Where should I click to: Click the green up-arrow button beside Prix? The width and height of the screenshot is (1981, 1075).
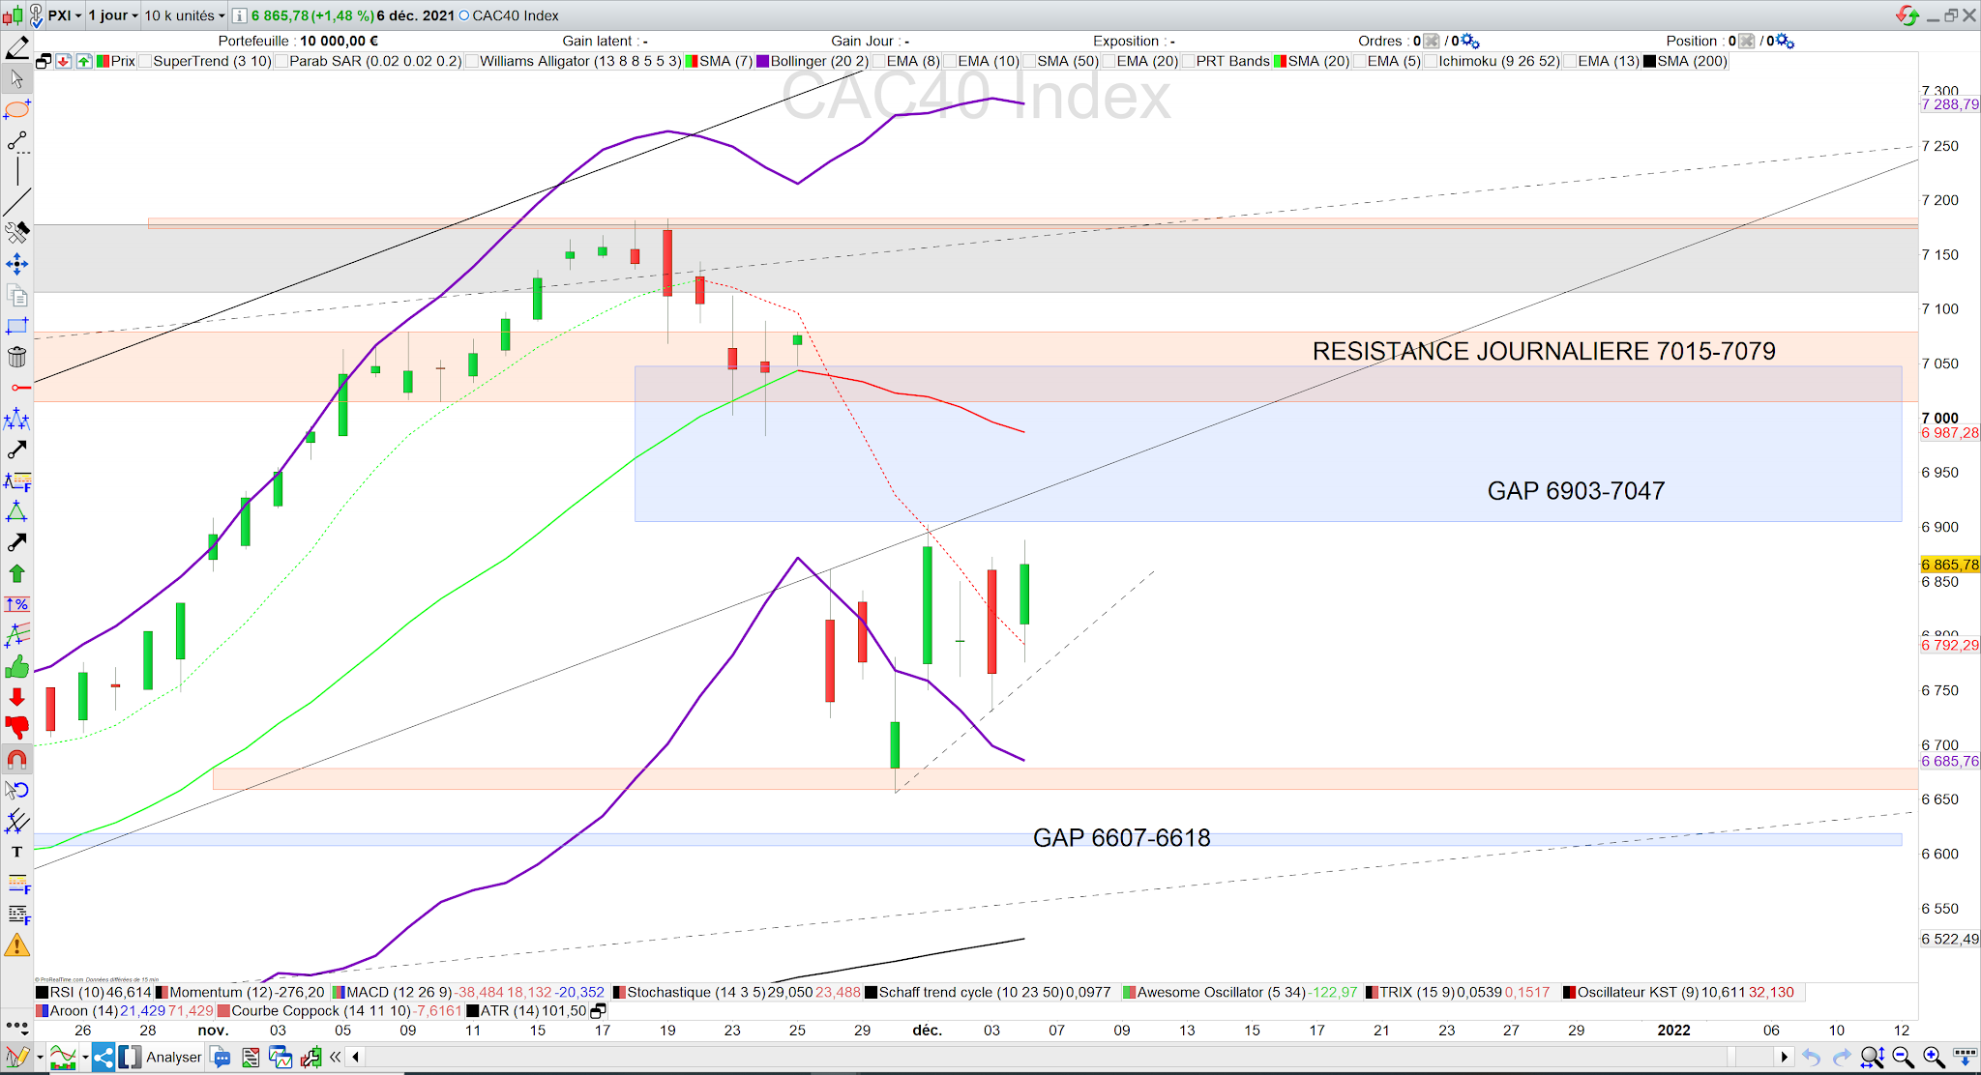pyautogui.click(x=84, y=61)
